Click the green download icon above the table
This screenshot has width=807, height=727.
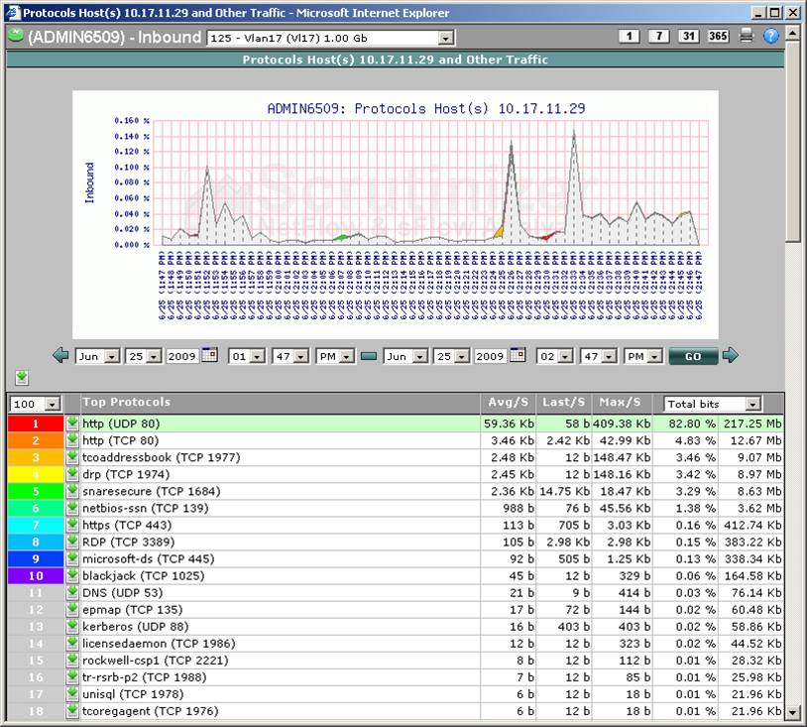coord(22,378)
